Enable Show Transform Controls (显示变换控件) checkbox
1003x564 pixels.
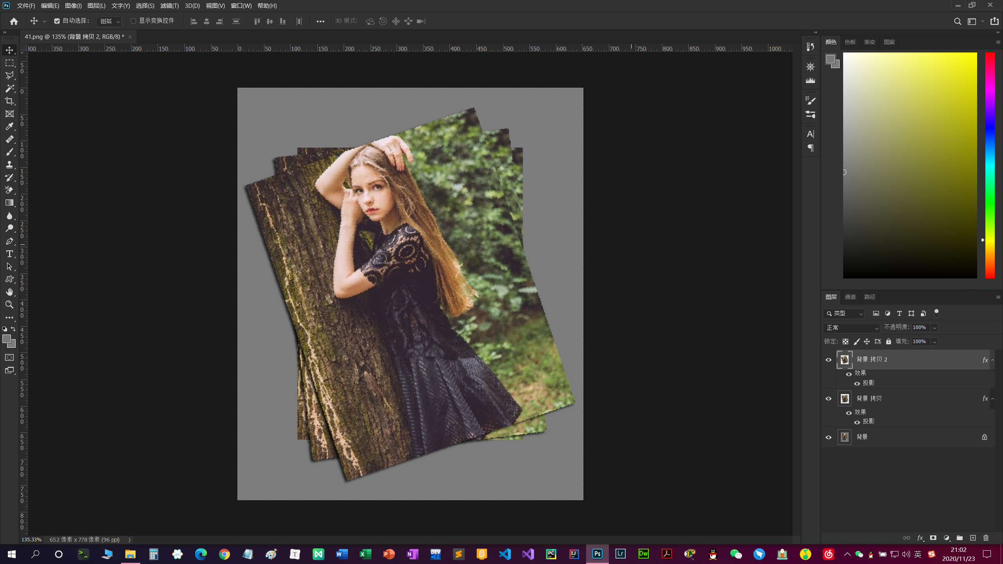133,21
